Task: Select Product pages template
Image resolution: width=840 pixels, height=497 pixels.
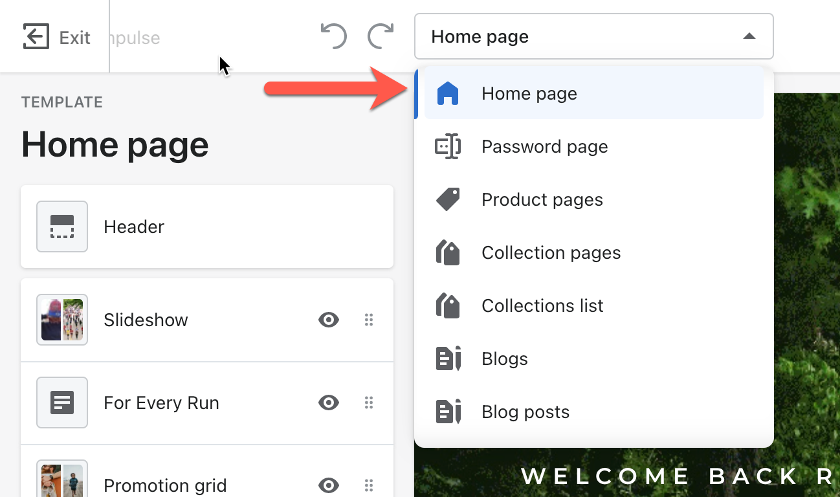Action: tap(594, 200)
